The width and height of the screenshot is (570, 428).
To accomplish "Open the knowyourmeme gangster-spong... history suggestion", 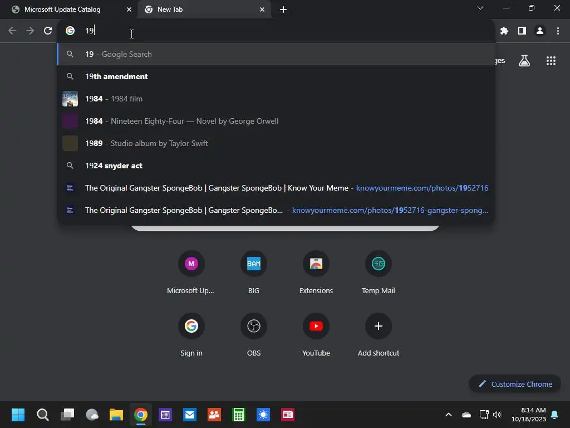I will (276, 210).
